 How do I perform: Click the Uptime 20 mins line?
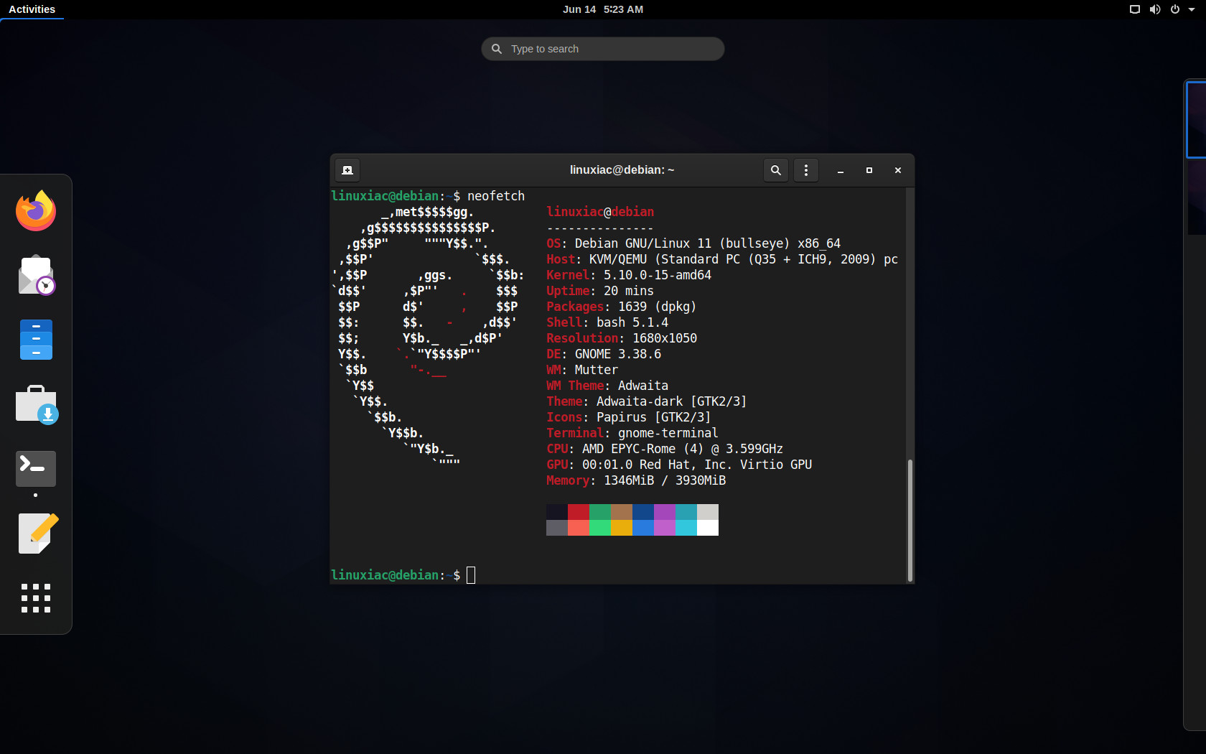point(600,291)
